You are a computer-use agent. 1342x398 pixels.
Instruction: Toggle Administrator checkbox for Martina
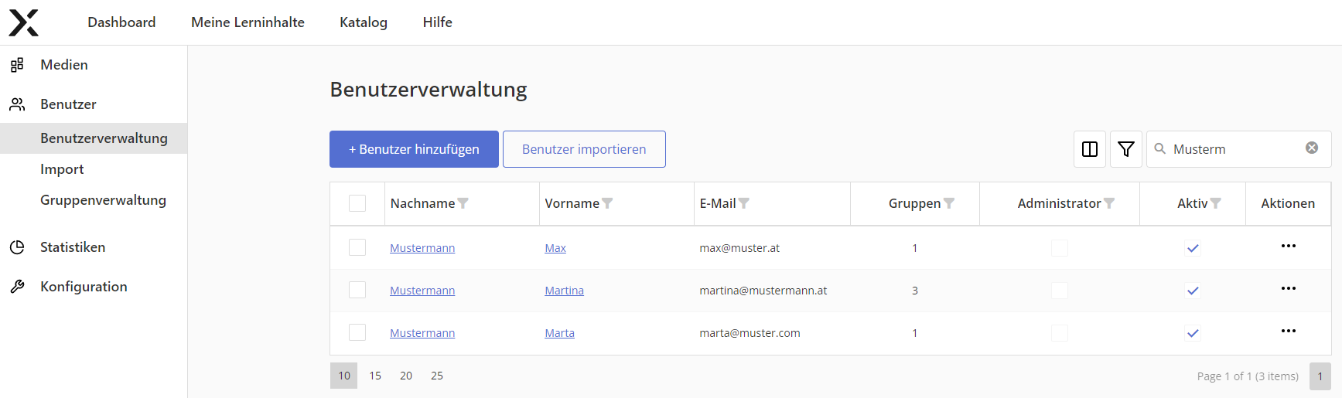point(1060,291)
